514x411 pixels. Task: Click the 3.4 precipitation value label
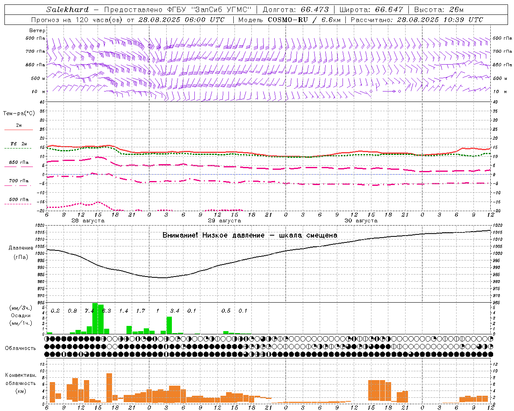(x=175, y=311)
